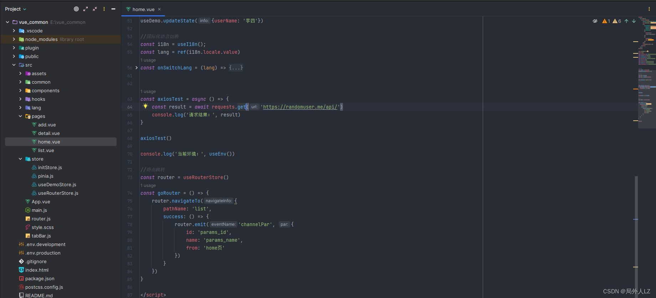The width and height of the screenshot is (656, 298).
Task: Follow the randomuser.me API URL link
Action: (300, 107)
